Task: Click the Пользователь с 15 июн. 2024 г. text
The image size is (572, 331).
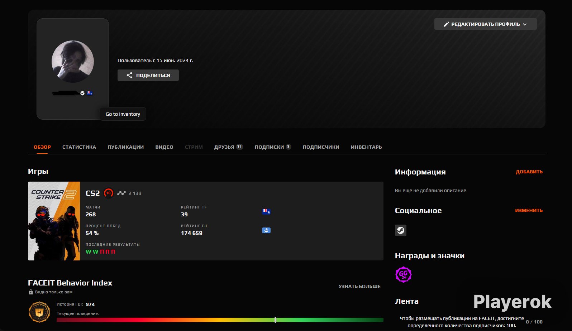Action: (x=156, y=60)
